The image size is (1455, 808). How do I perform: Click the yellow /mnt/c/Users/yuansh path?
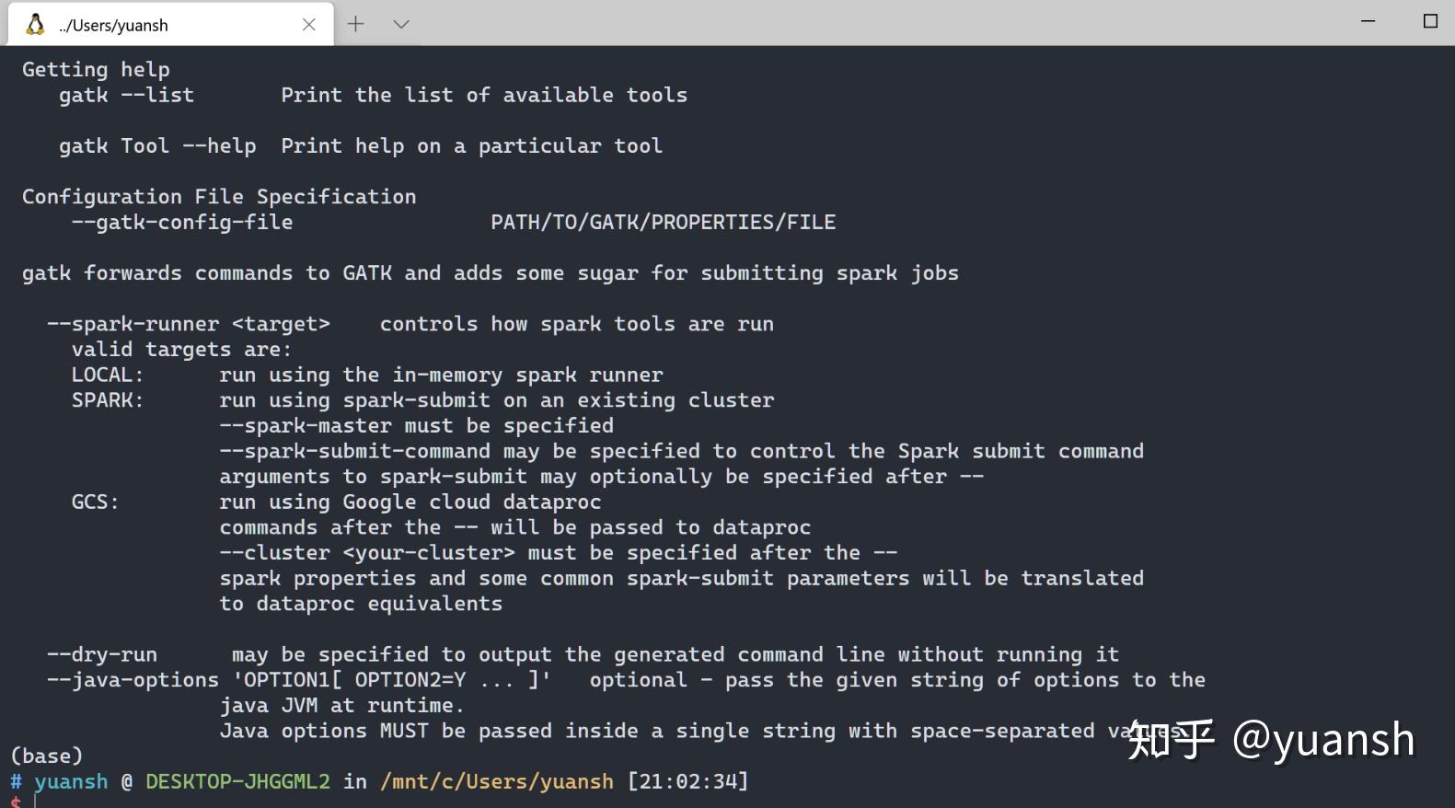496,781
